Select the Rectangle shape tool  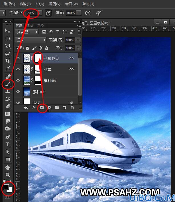(8, 159)
